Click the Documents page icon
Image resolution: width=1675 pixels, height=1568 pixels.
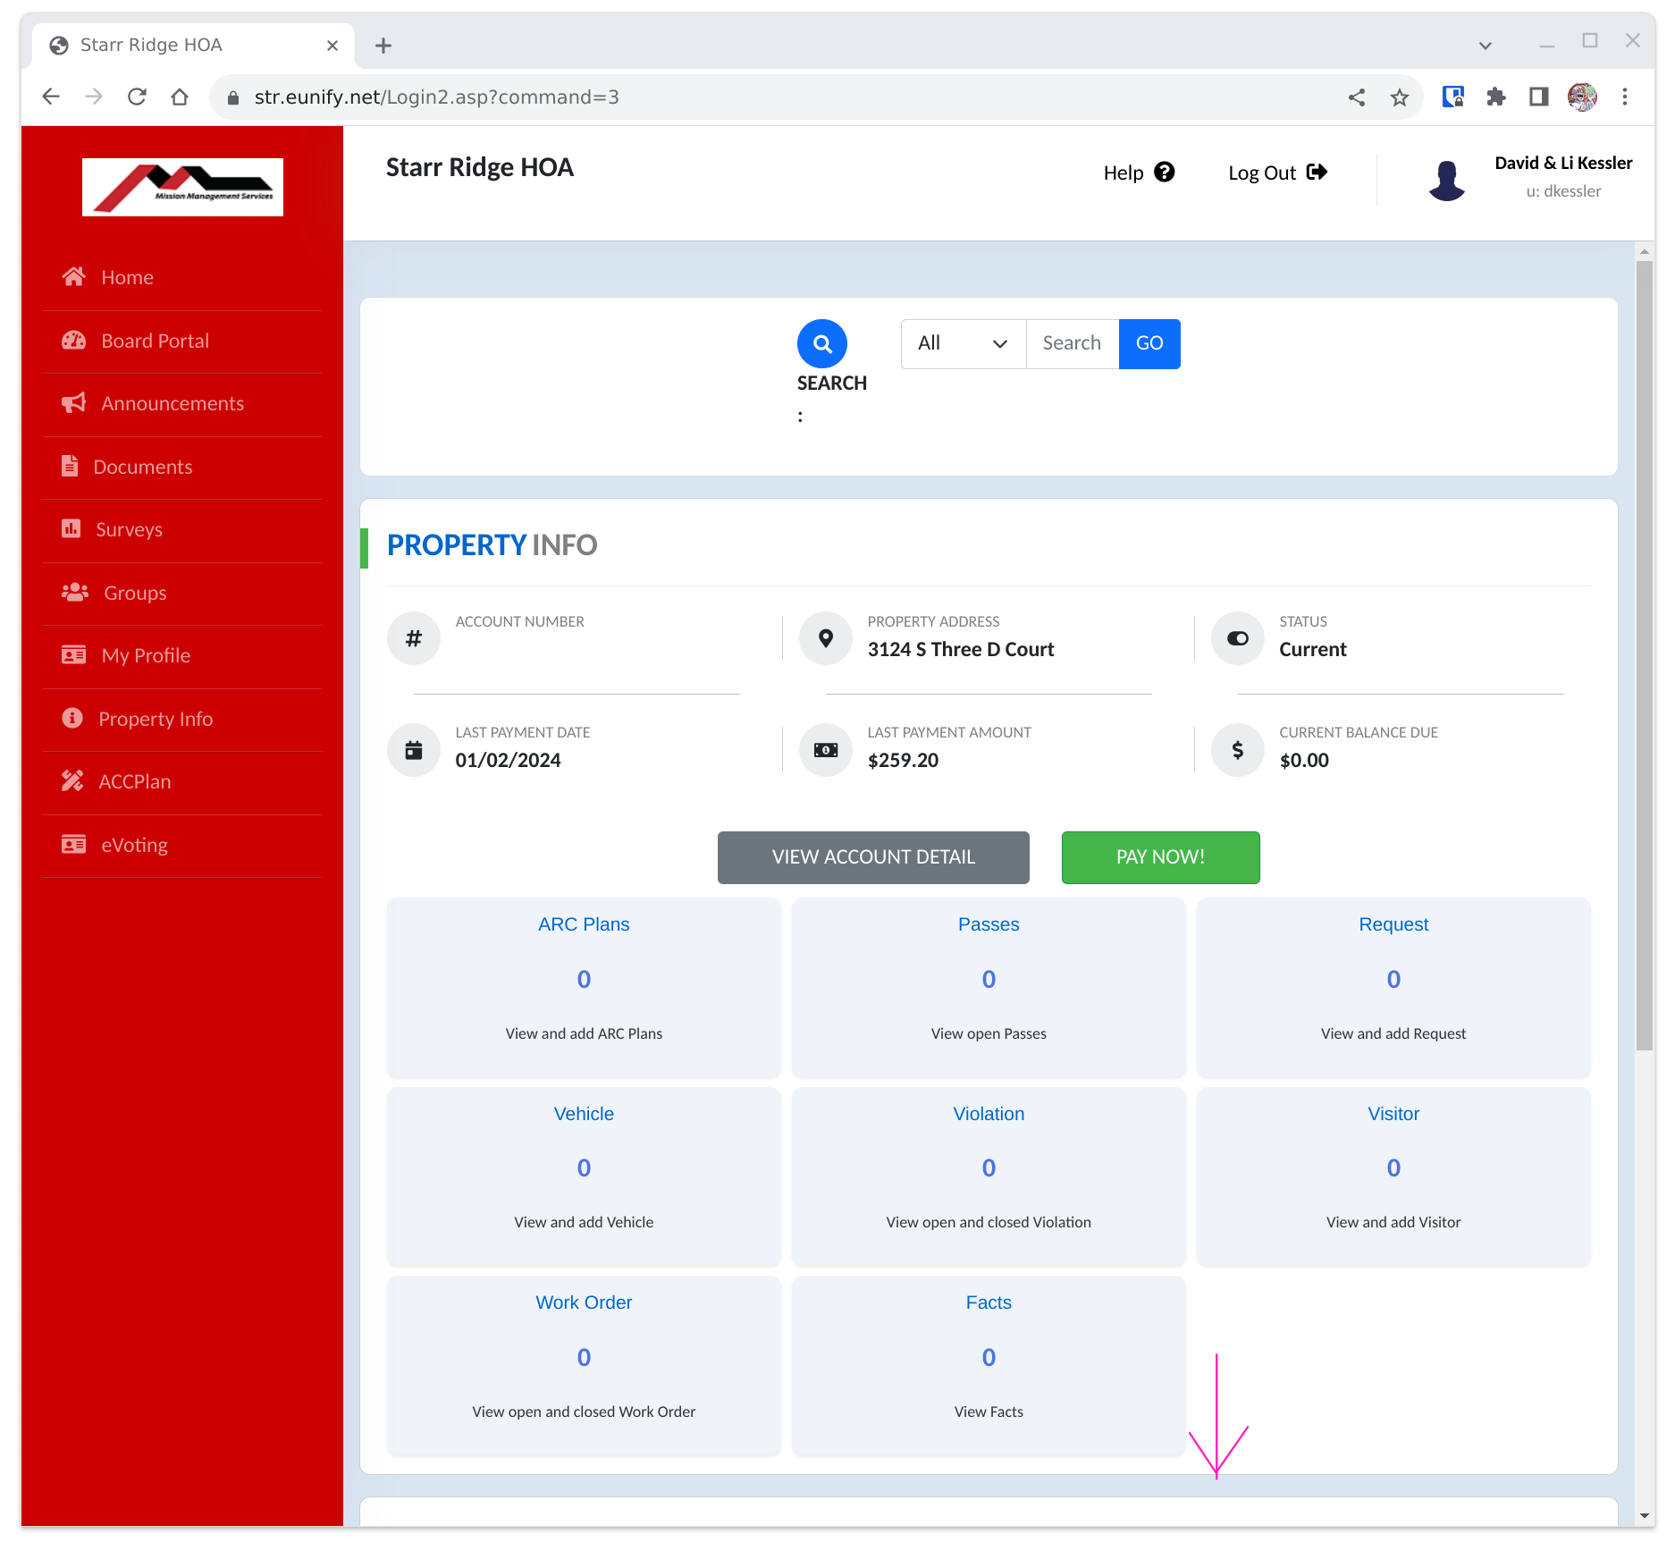click(x=72, y=466)
